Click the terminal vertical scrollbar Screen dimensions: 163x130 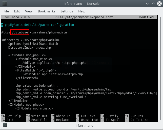160,68
